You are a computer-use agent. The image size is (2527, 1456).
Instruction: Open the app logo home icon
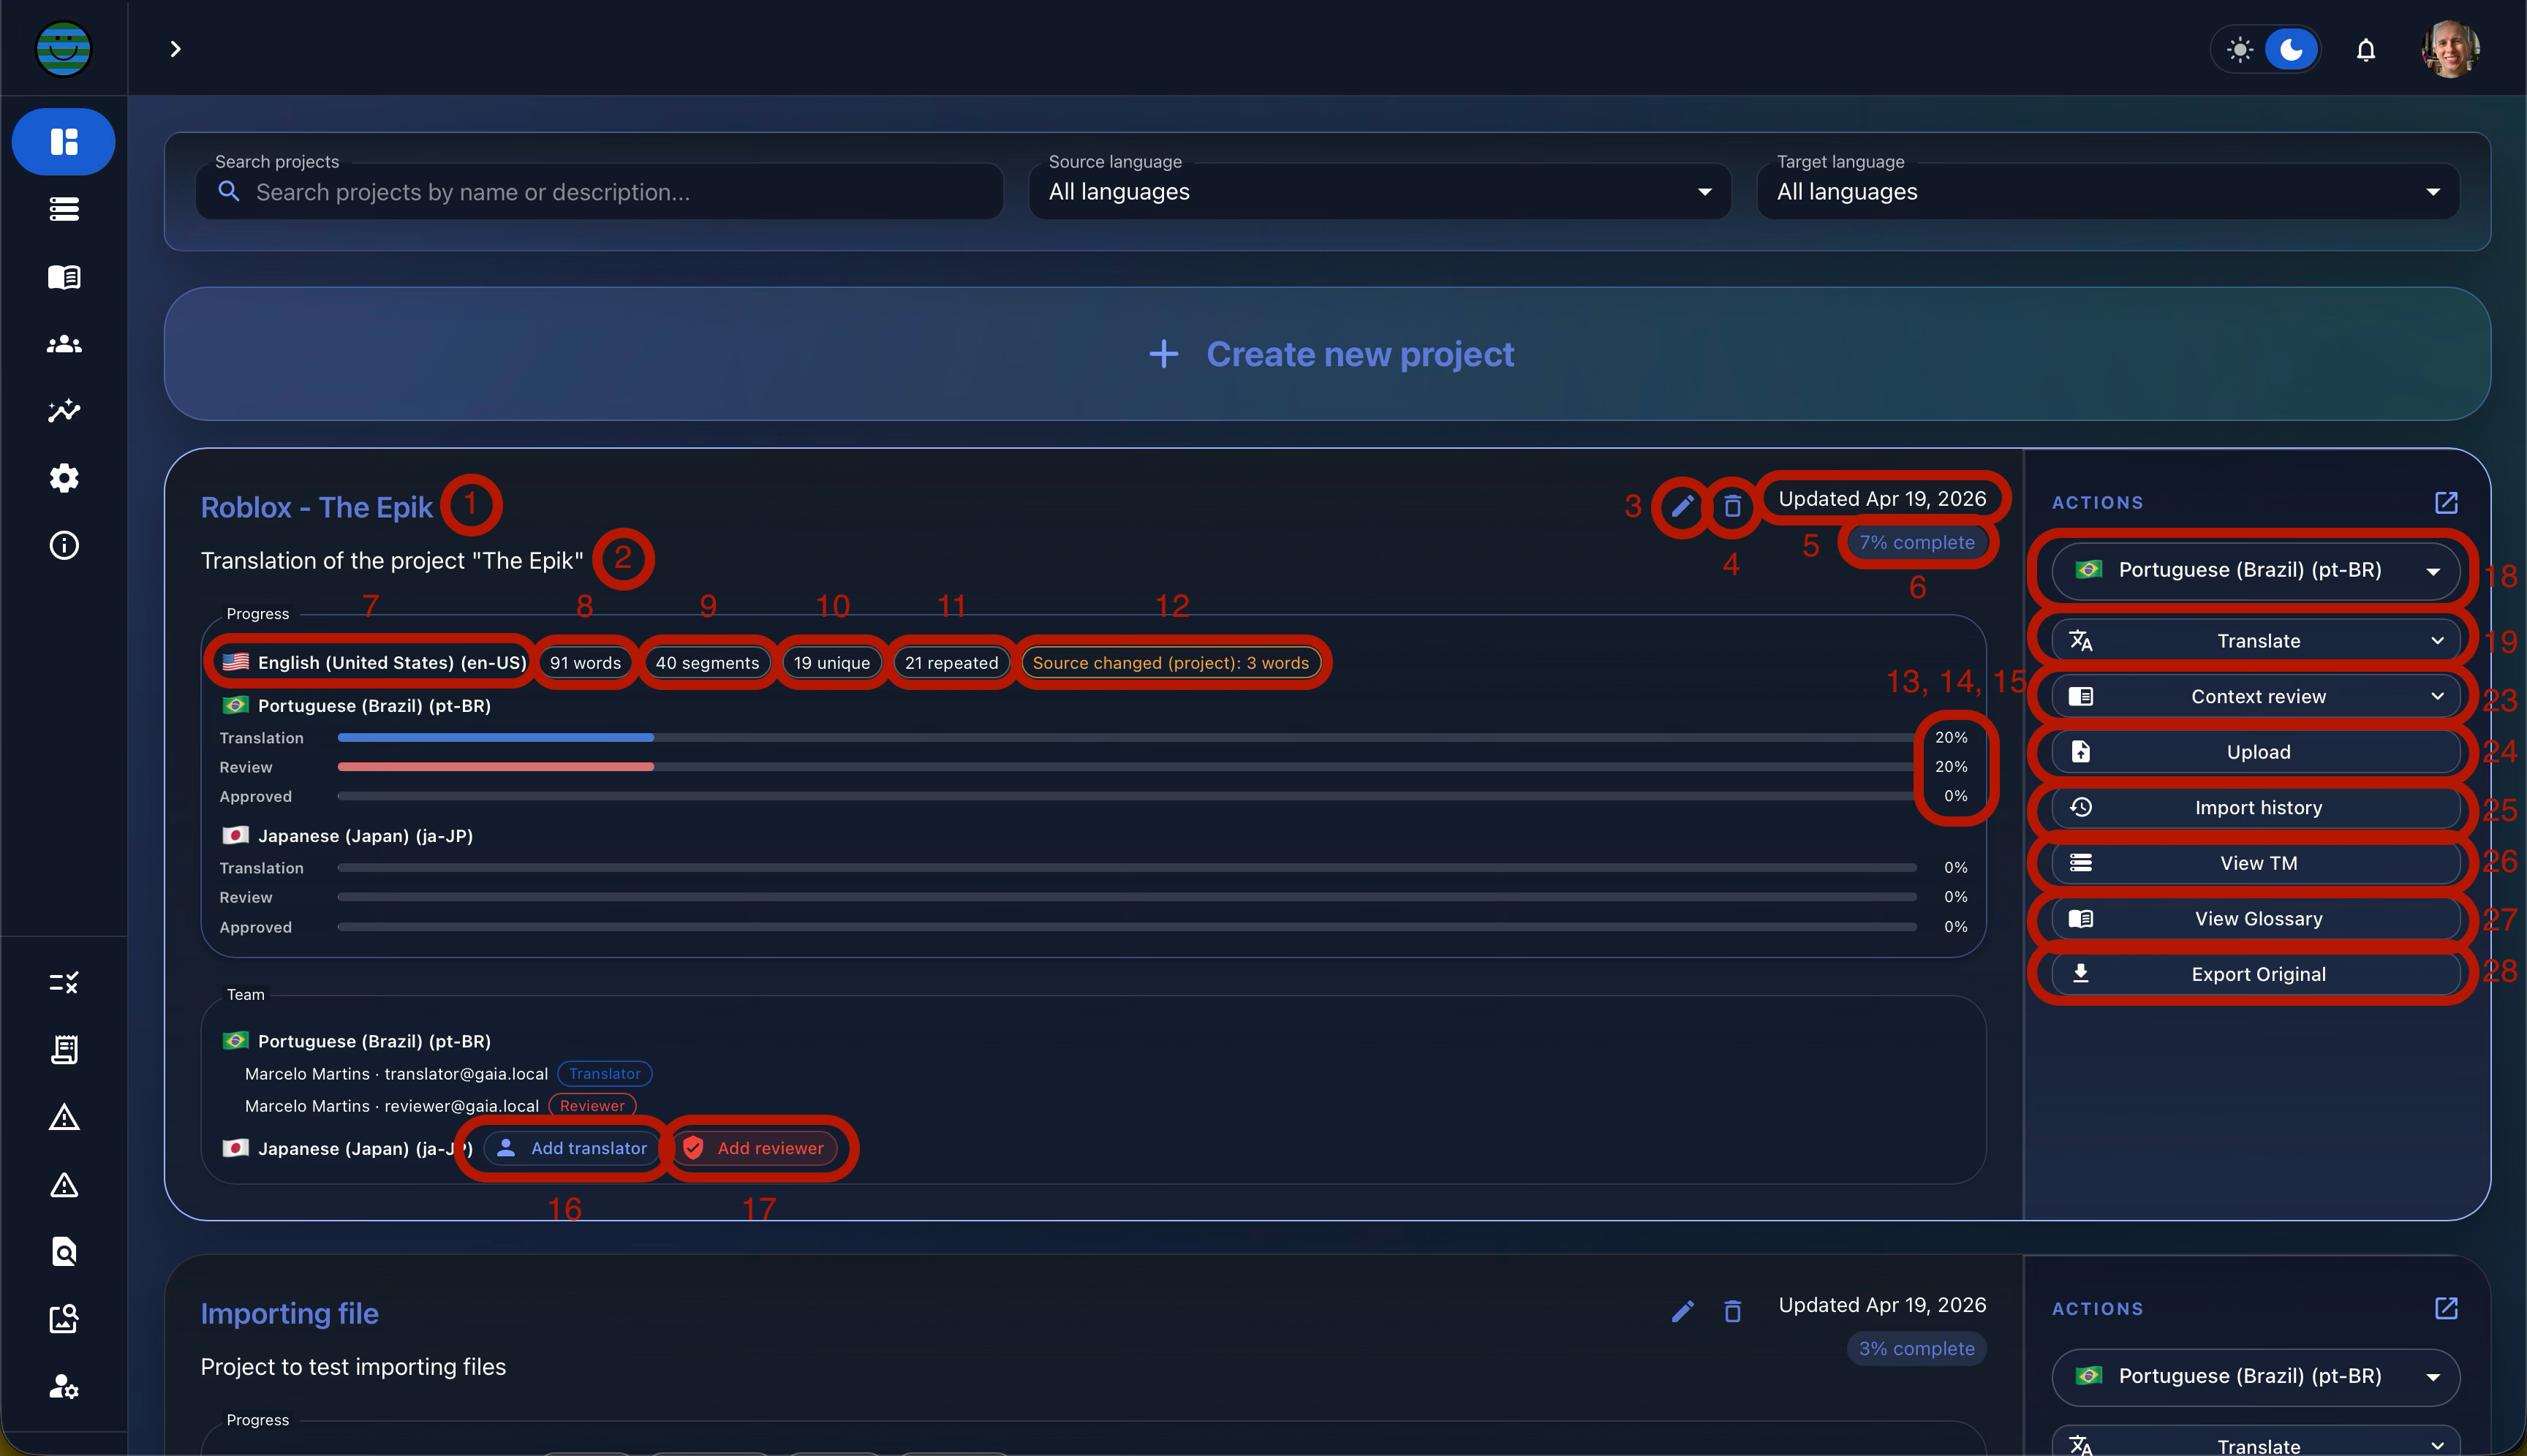(x=63, y=48)
